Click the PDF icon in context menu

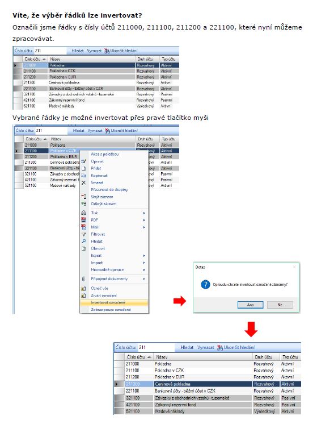tap(83, 220)
